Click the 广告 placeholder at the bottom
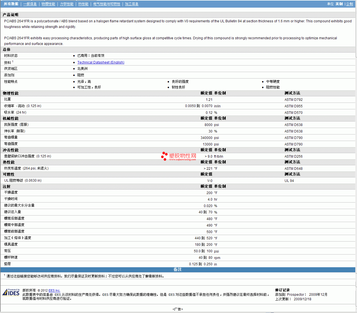This screenshot has height=313, width=357. coord(178,309)
